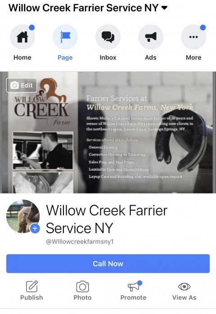Open the horse profile picture
This screenshot has width=216, height=314.
(x=23, y=216)
